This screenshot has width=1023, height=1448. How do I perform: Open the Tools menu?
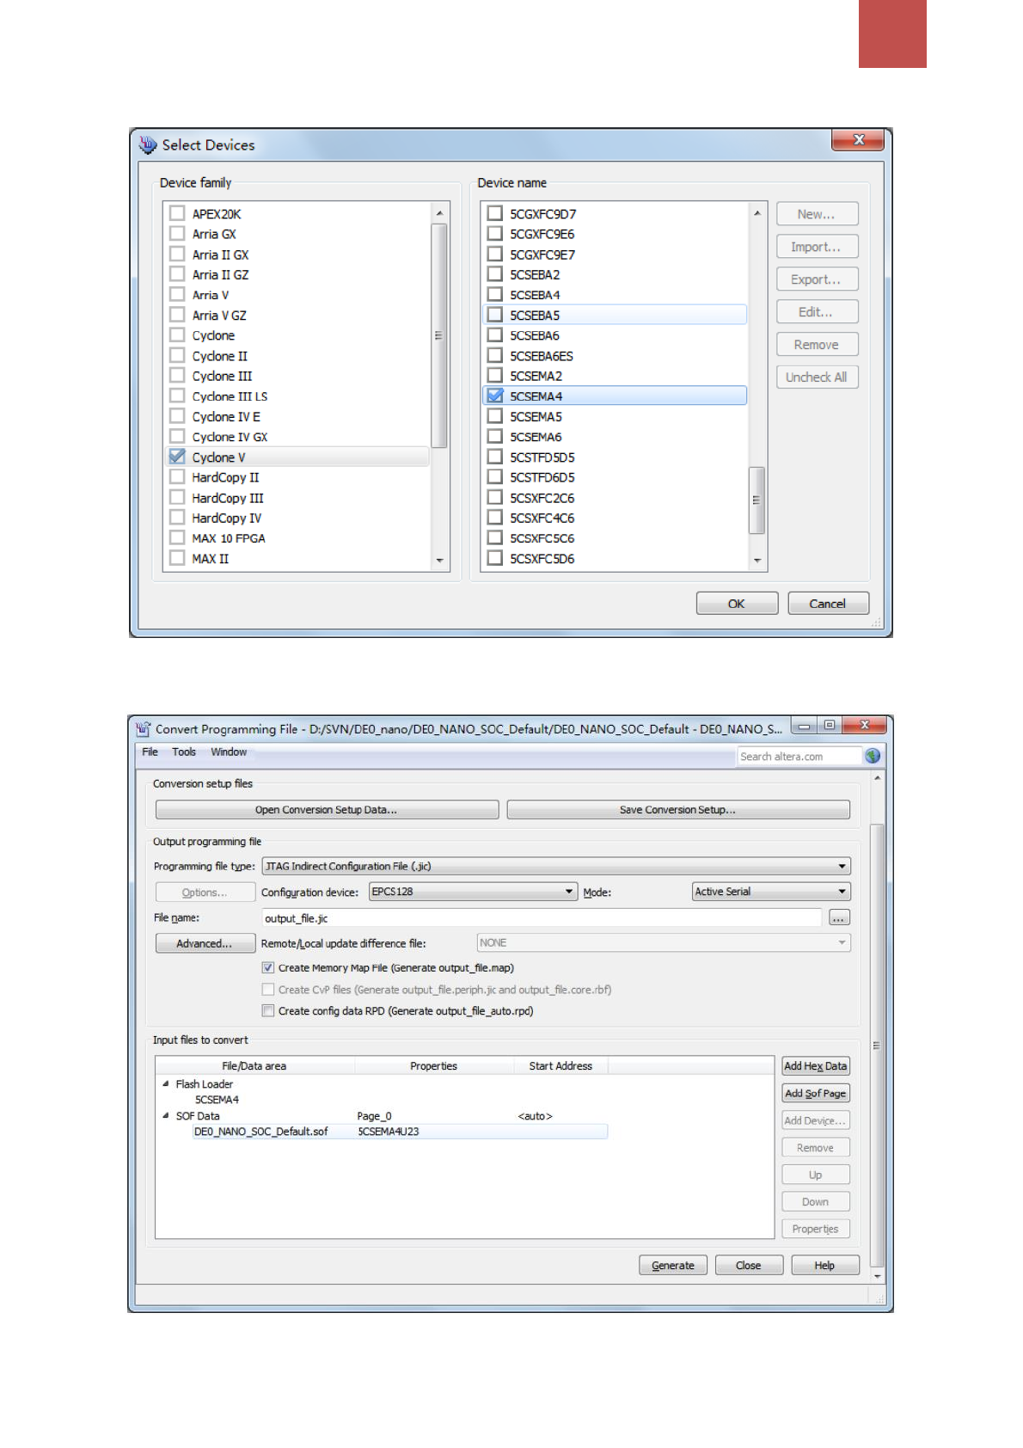[x=184, y=752]
